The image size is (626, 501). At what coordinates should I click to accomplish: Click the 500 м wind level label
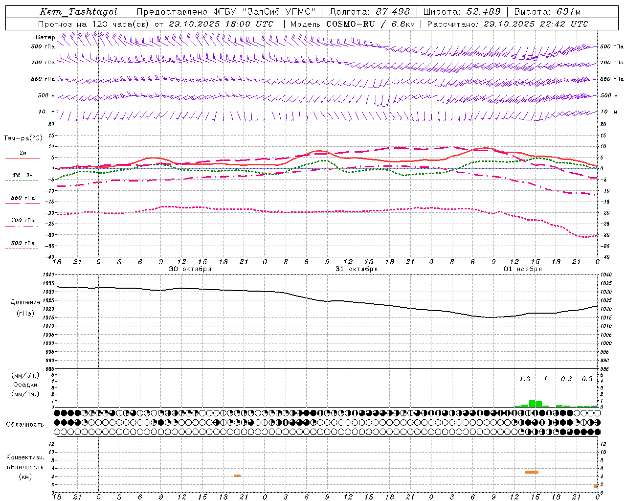[46, 95]
